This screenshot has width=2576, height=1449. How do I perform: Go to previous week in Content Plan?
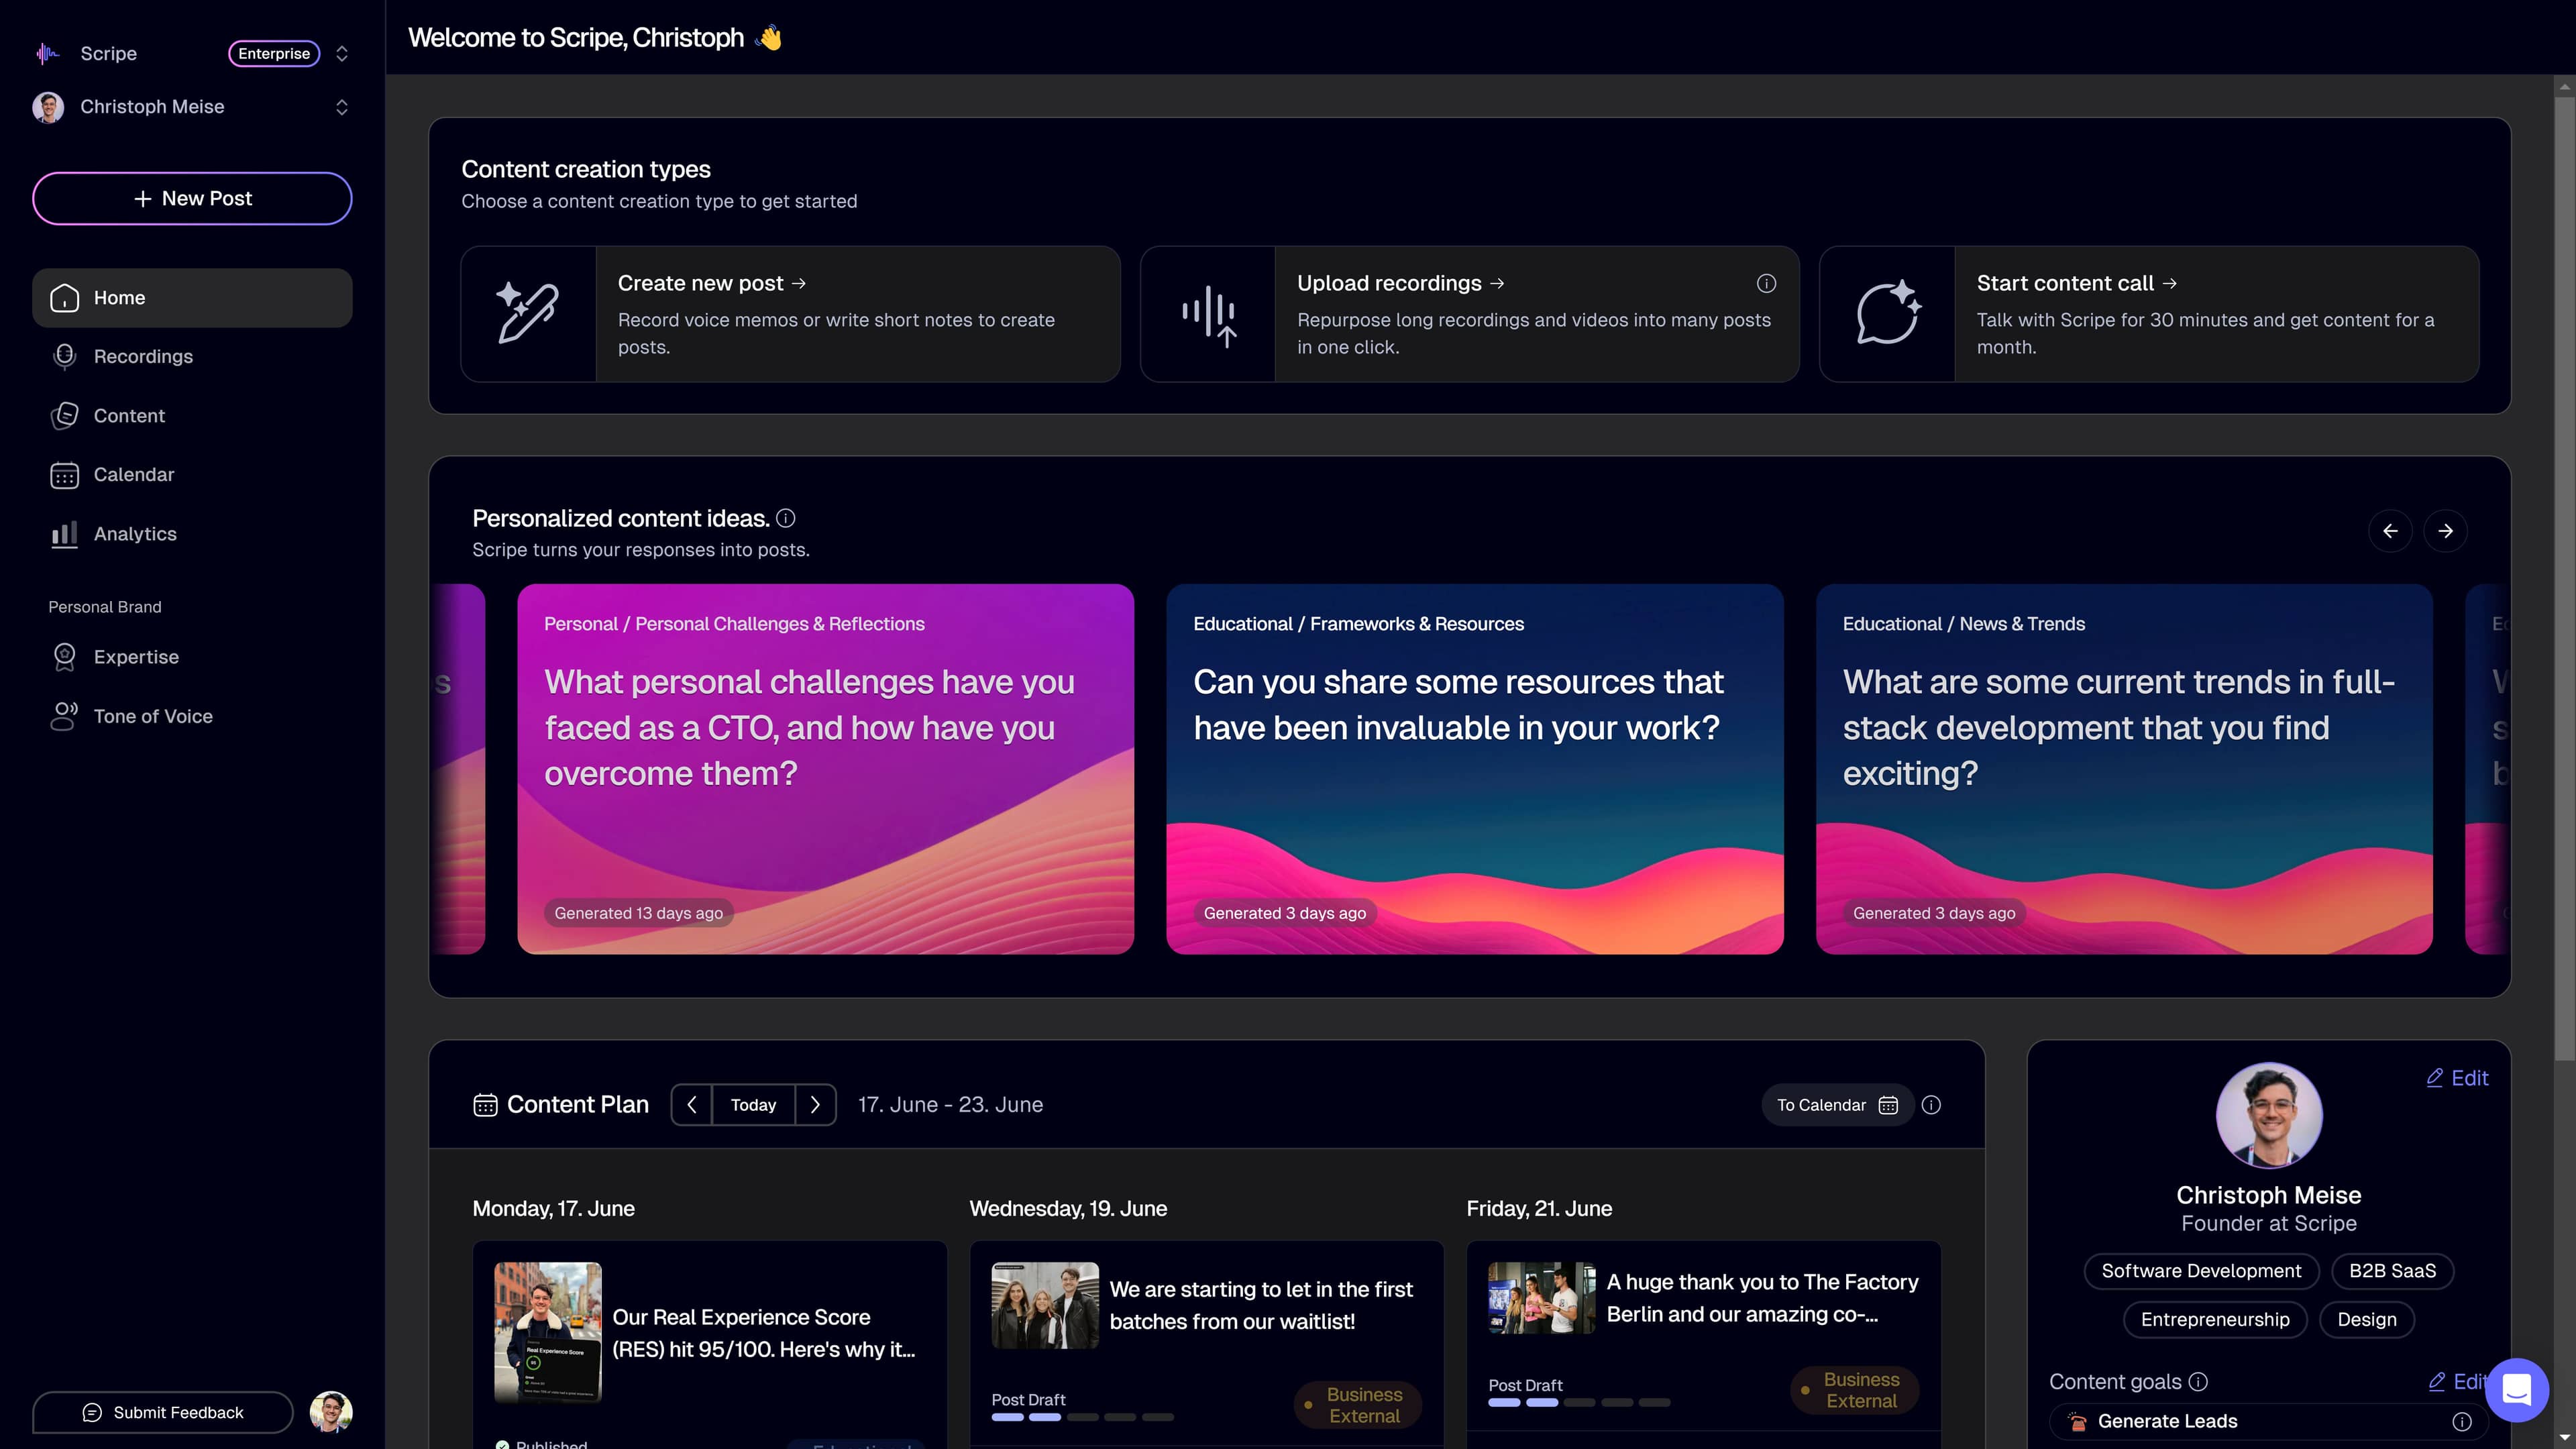[692, 1105]
